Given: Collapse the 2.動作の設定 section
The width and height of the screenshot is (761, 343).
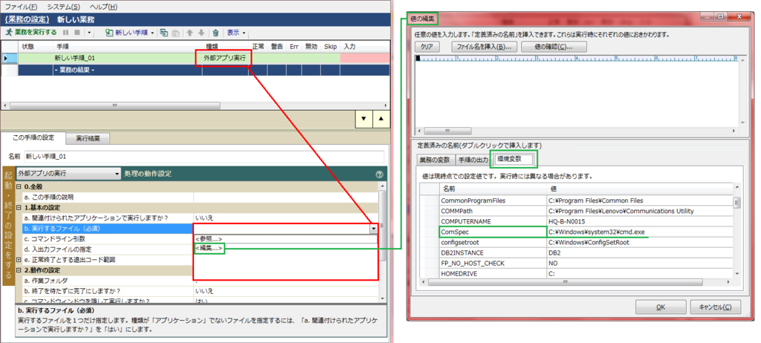Looking at the screenshot, I should tap(19, 270).
